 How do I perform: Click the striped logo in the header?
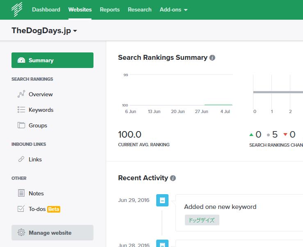pos(17,9)
